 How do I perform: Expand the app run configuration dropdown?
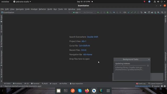(x=77, y=13)
